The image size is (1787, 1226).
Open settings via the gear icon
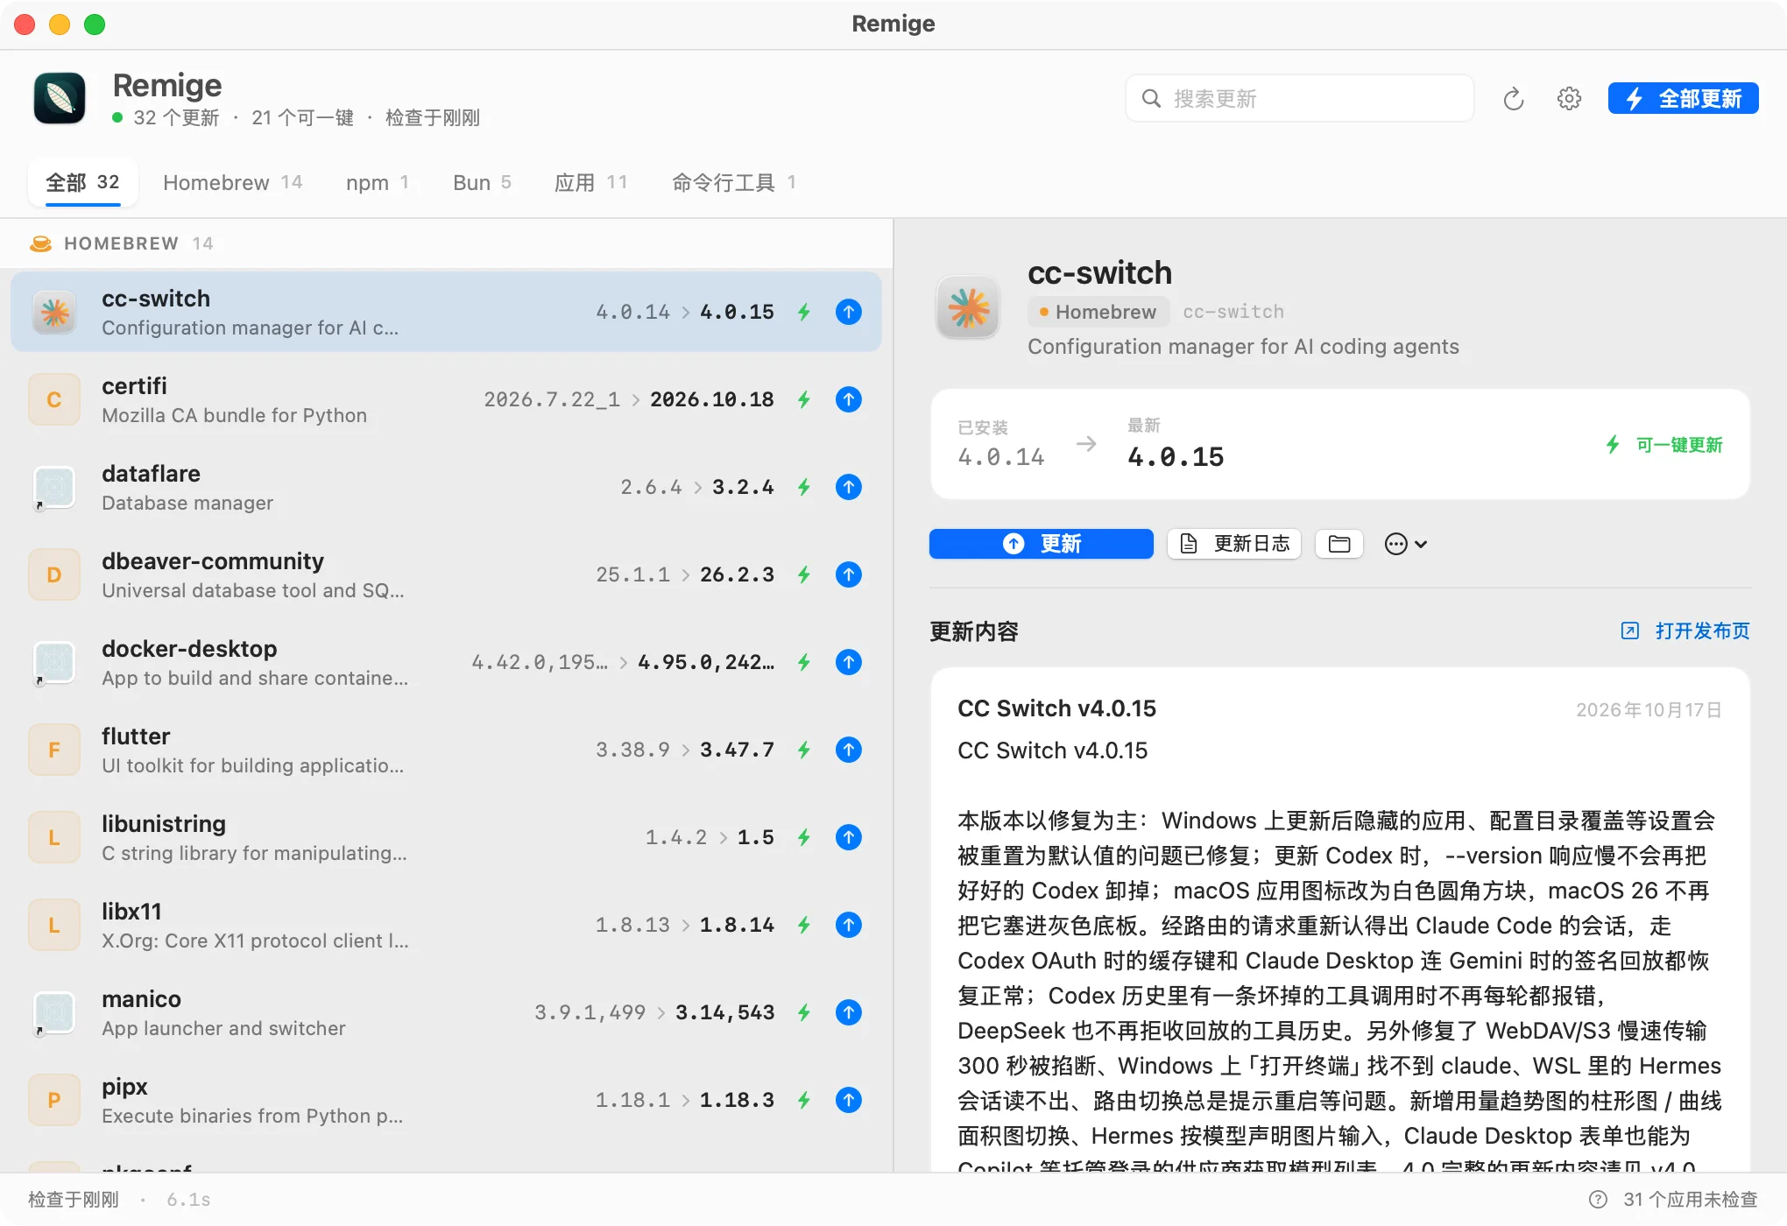1569,99
